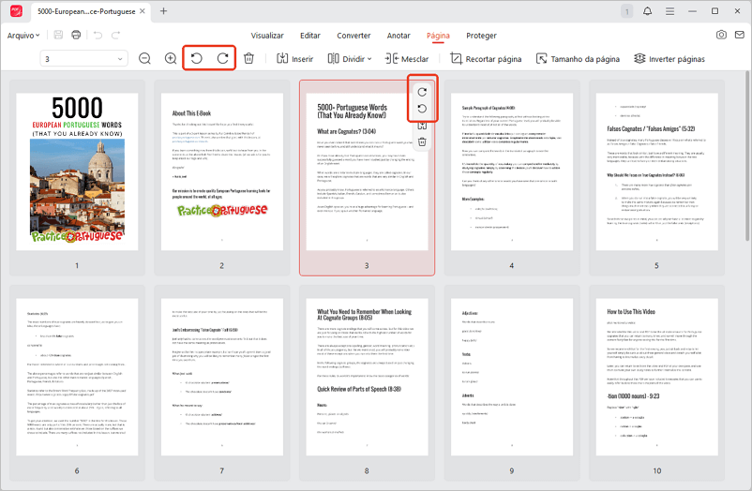Select the page 6 thumbnail
Screen dimensions: 752x491
(77, 377)
